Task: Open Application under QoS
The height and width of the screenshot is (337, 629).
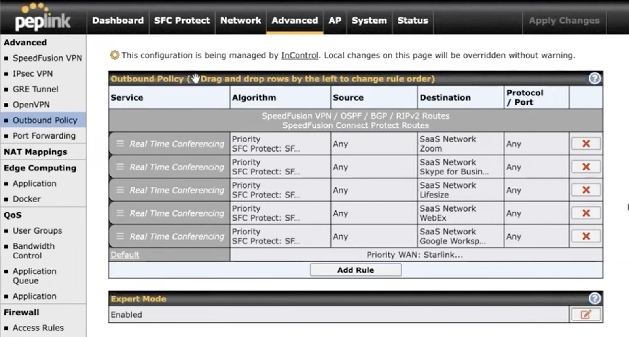Action: click(x=34, y=296)
